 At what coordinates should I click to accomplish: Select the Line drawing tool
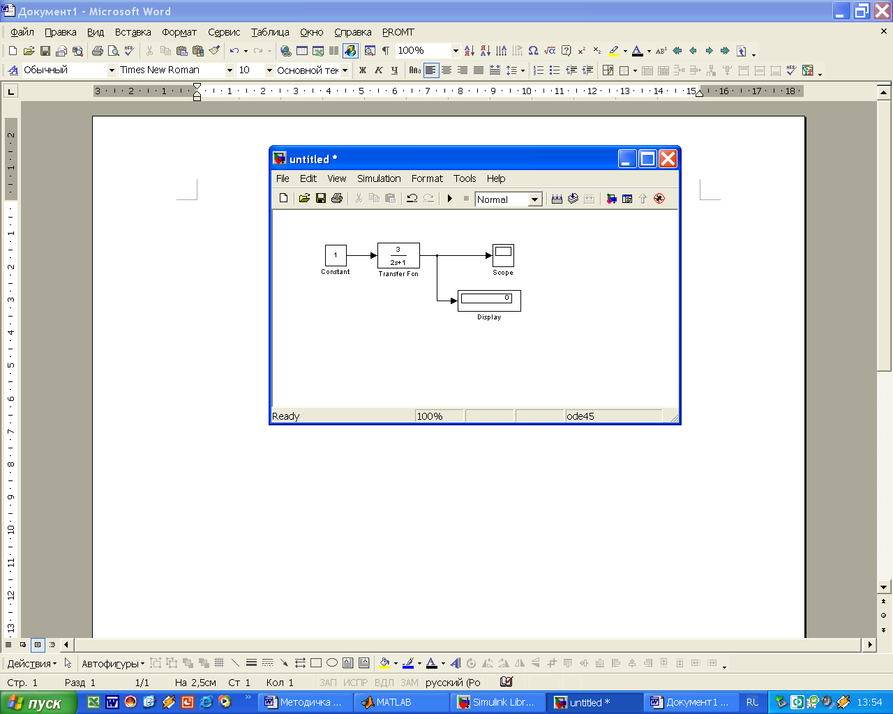[235, 663]
